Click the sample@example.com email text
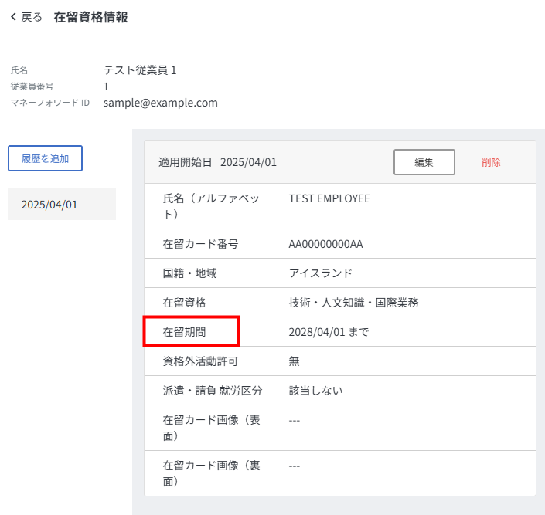The image size is (545, 515). click(160, 102)
